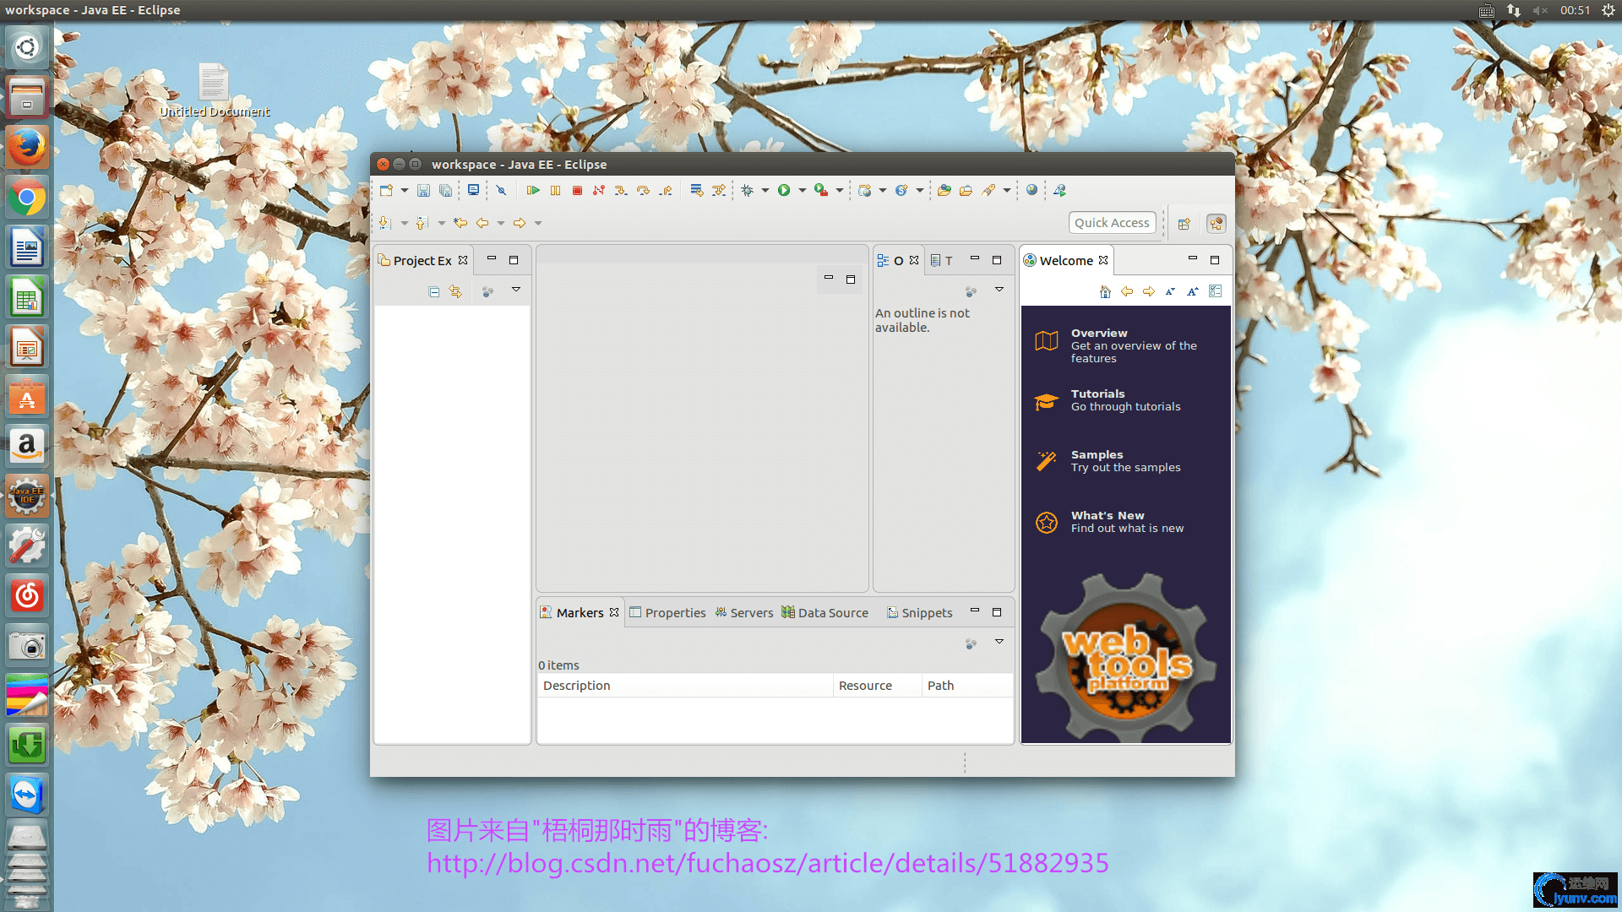Click the Debug bug icon
Image resolution: width=1622 pixels, height=912 pixels.
pos(748,191)
